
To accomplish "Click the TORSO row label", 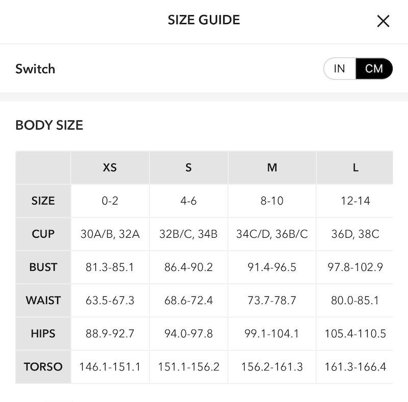I will pos(43,367).
